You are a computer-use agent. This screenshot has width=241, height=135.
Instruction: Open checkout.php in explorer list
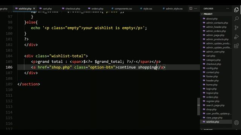pos(214,64)
